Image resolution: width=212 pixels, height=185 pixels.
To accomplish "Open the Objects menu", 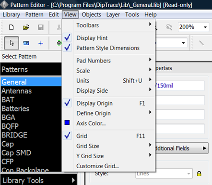I will 91,14.
